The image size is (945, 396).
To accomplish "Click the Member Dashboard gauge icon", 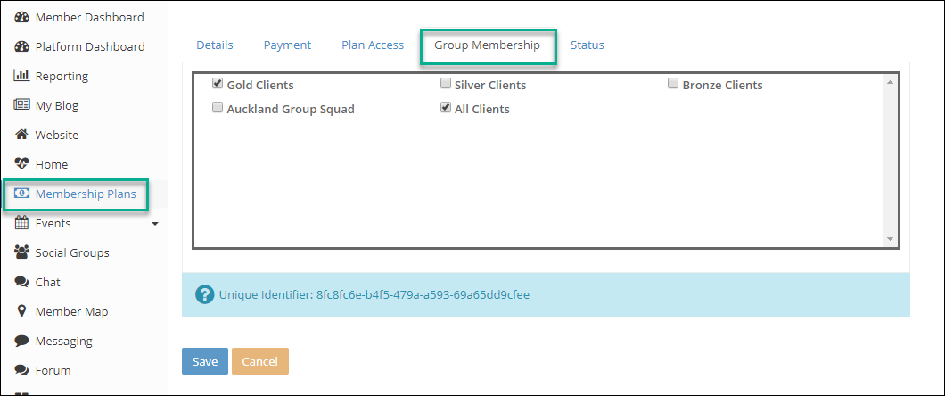I will tap(22, 17).
